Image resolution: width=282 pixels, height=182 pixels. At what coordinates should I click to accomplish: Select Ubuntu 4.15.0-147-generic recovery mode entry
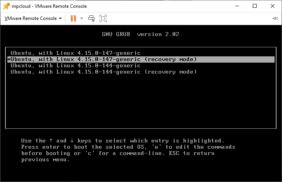(141, 59)
